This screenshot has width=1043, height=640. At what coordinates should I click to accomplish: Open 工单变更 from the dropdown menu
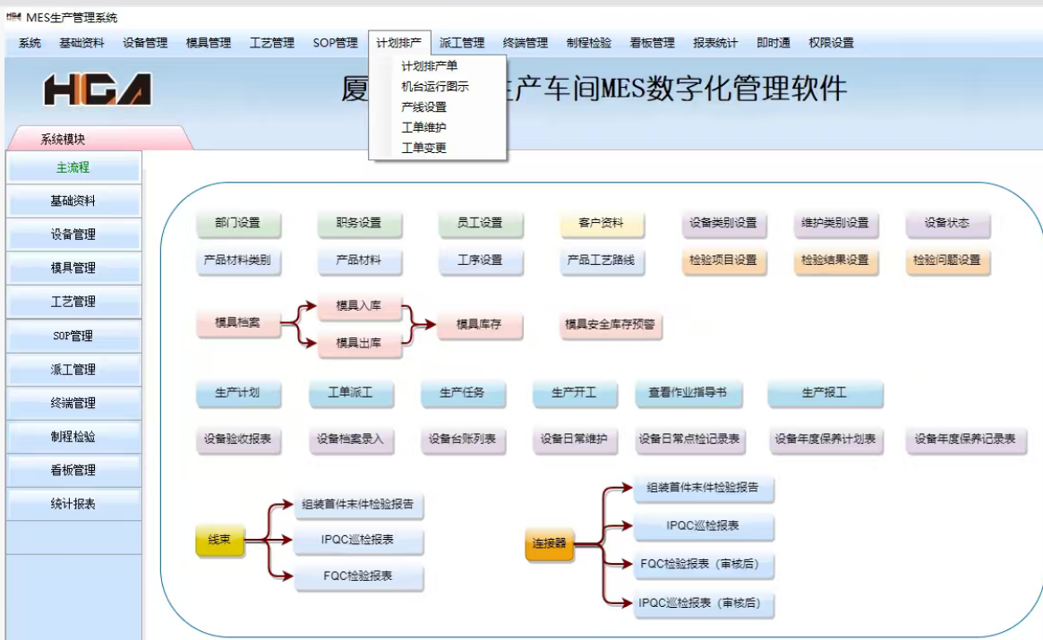pos(423,148)
